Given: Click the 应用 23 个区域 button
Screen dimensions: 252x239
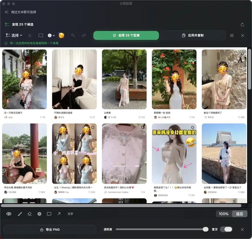Looking at the screenshot, I should pos(126,35).
